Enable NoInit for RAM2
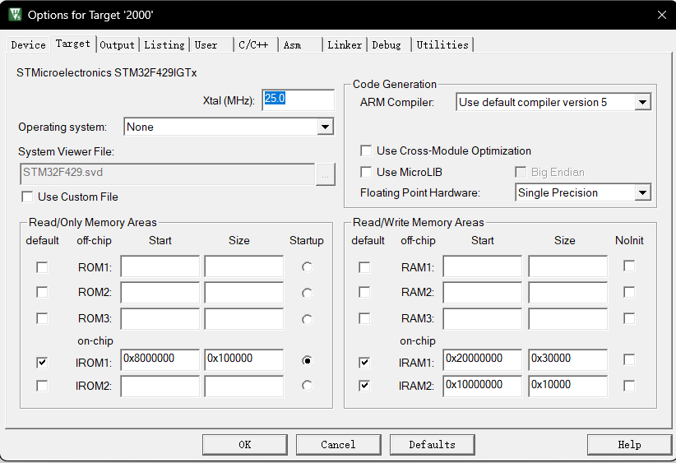676x463 pixels. (x=629, y=292)
